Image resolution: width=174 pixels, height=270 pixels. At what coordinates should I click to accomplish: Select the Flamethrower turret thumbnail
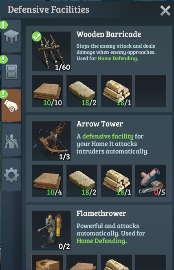click(51, 230)
